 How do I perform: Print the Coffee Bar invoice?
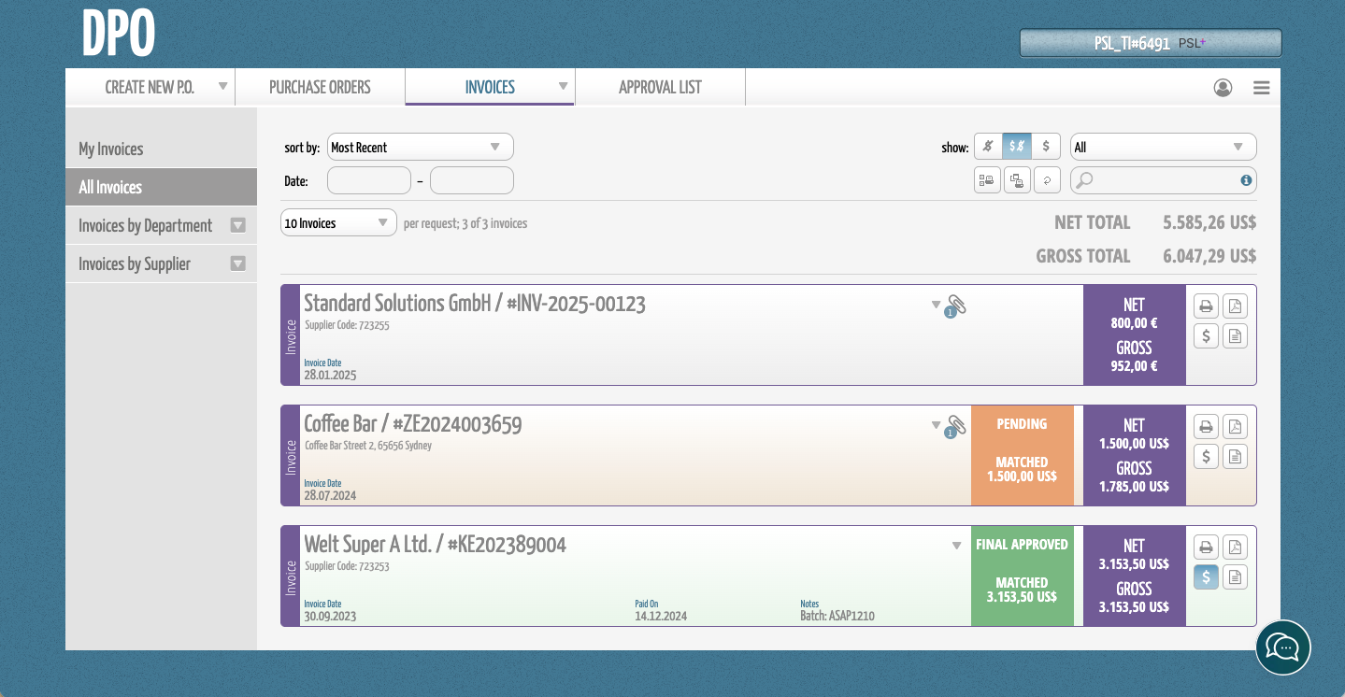[1207, 427]
